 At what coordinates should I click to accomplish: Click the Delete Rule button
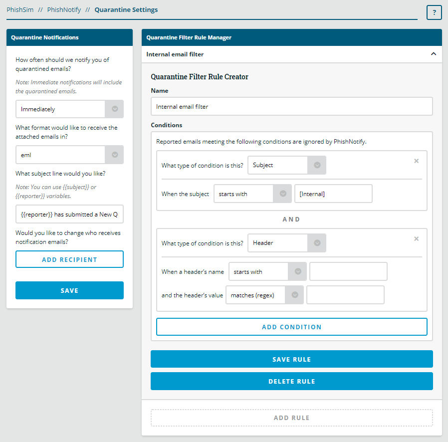click(x=291, y=381)
